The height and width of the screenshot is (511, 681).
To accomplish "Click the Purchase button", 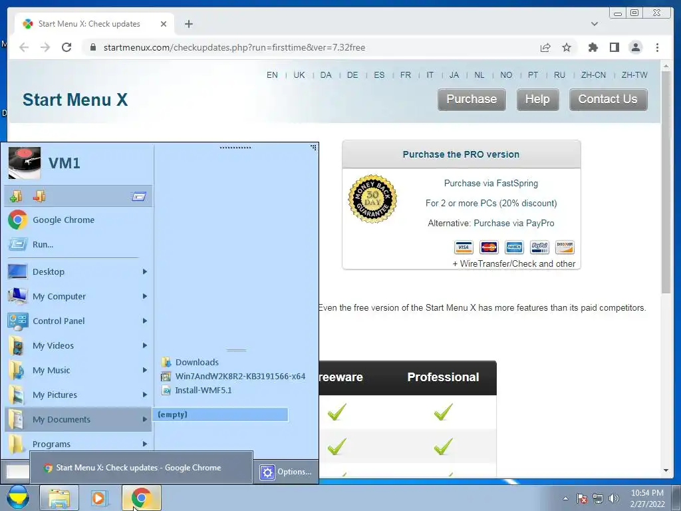I will [472, 100].
